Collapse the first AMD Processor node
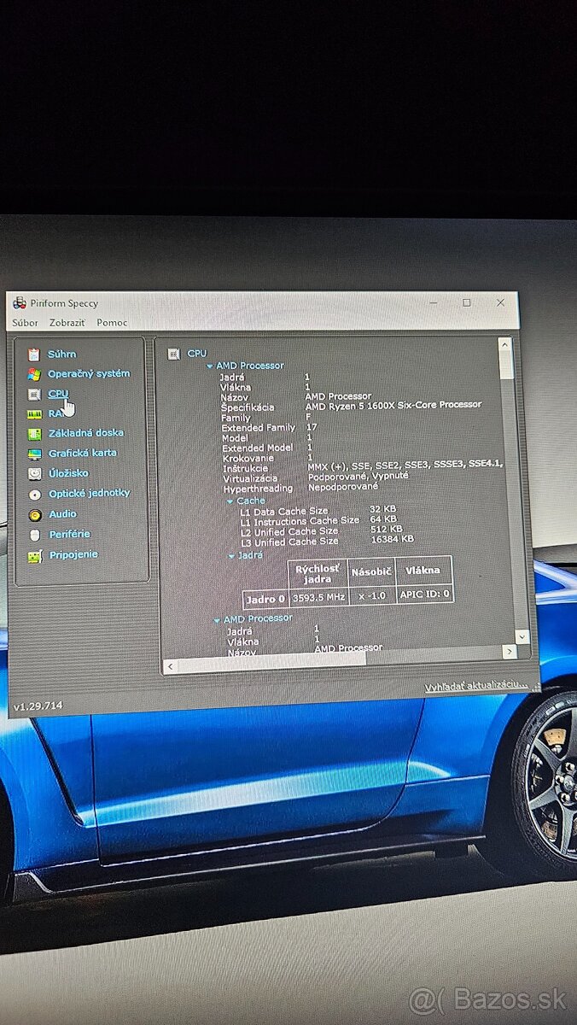This screenshot has width=577, height=1025. coord(210,366)
